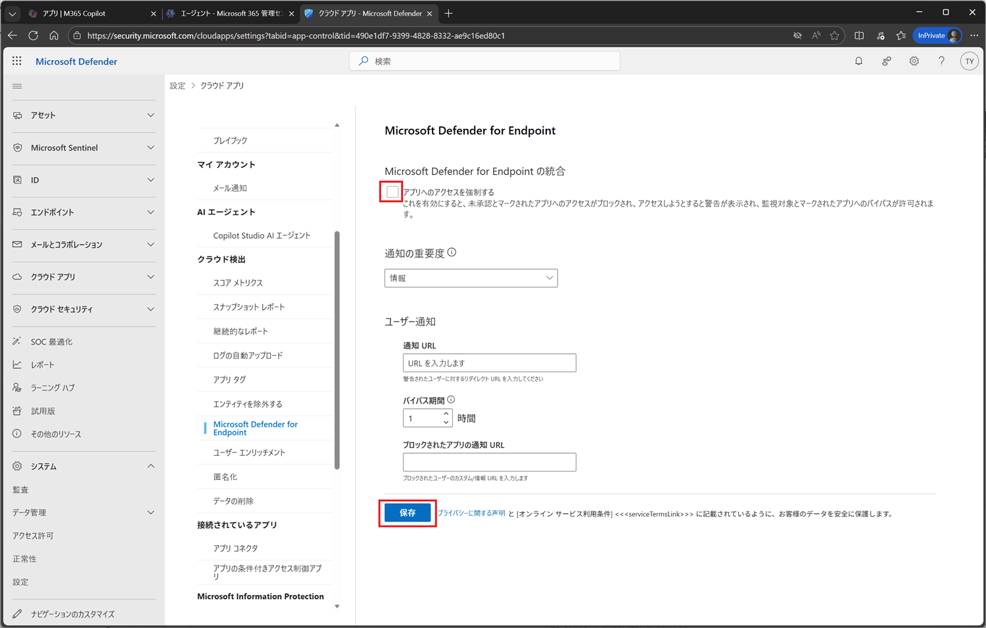Open Copilot Studio AI エージェント settings item

click(262, 235)
